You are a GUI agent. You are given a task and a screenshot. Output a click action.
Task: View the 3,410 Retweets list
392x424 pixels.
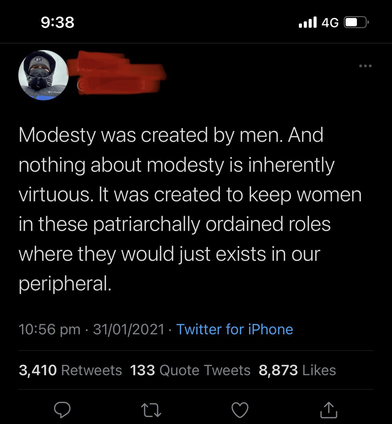(x=70, y=370)
